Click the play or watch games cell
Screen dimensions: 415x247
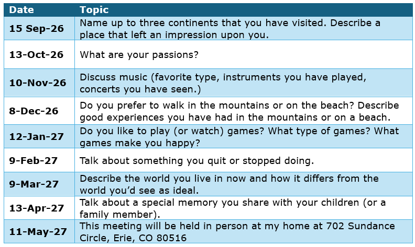(x=244, y=136)
